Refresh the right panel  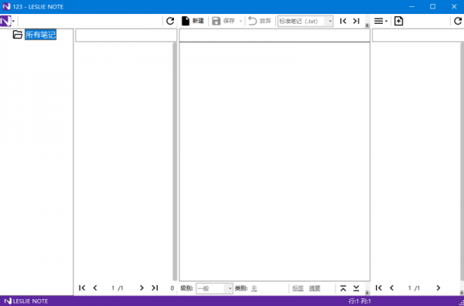458,21
